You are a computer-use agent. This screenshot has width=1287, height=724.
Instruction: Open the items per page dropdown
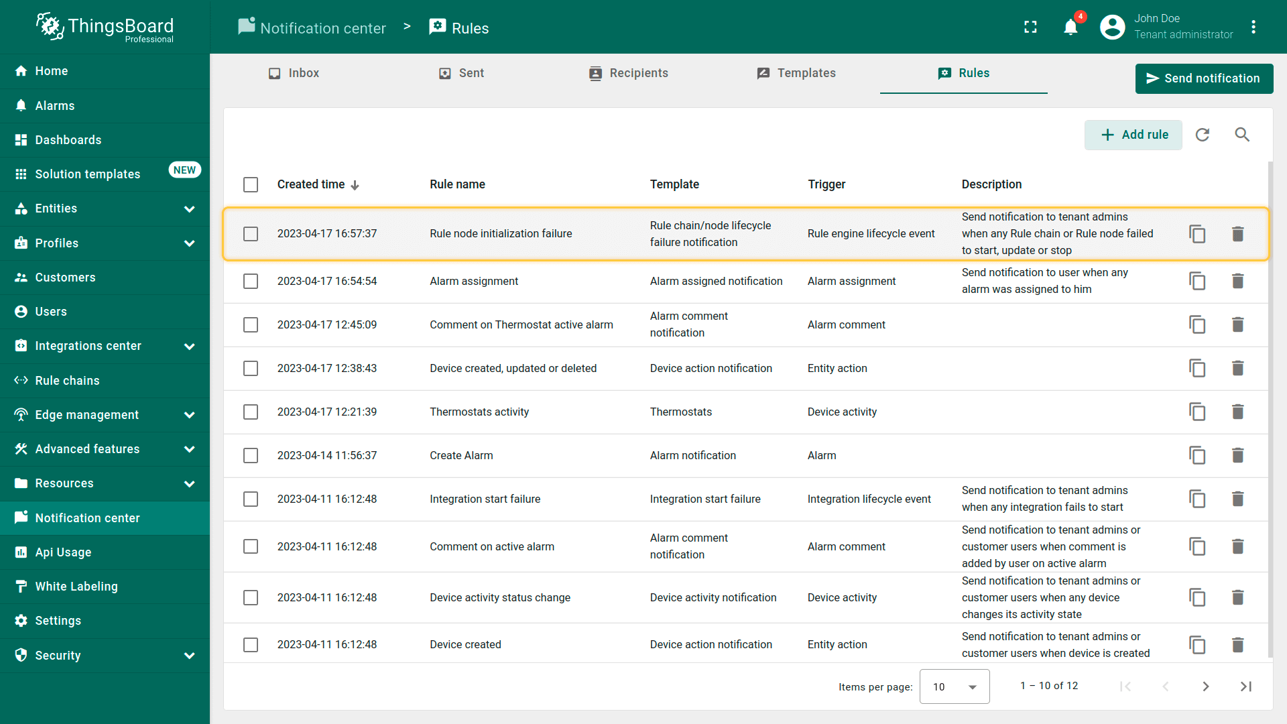955,686
